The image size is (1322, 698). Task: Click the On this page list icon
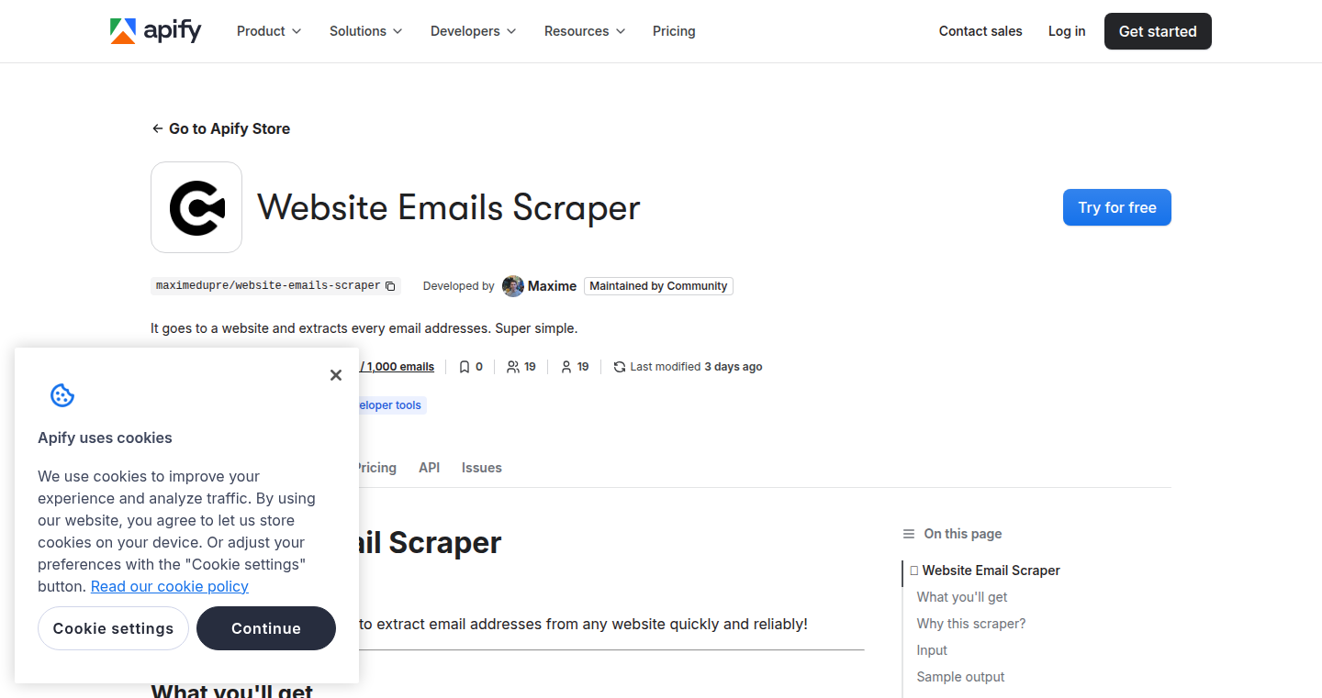click(x=909, y=534)
